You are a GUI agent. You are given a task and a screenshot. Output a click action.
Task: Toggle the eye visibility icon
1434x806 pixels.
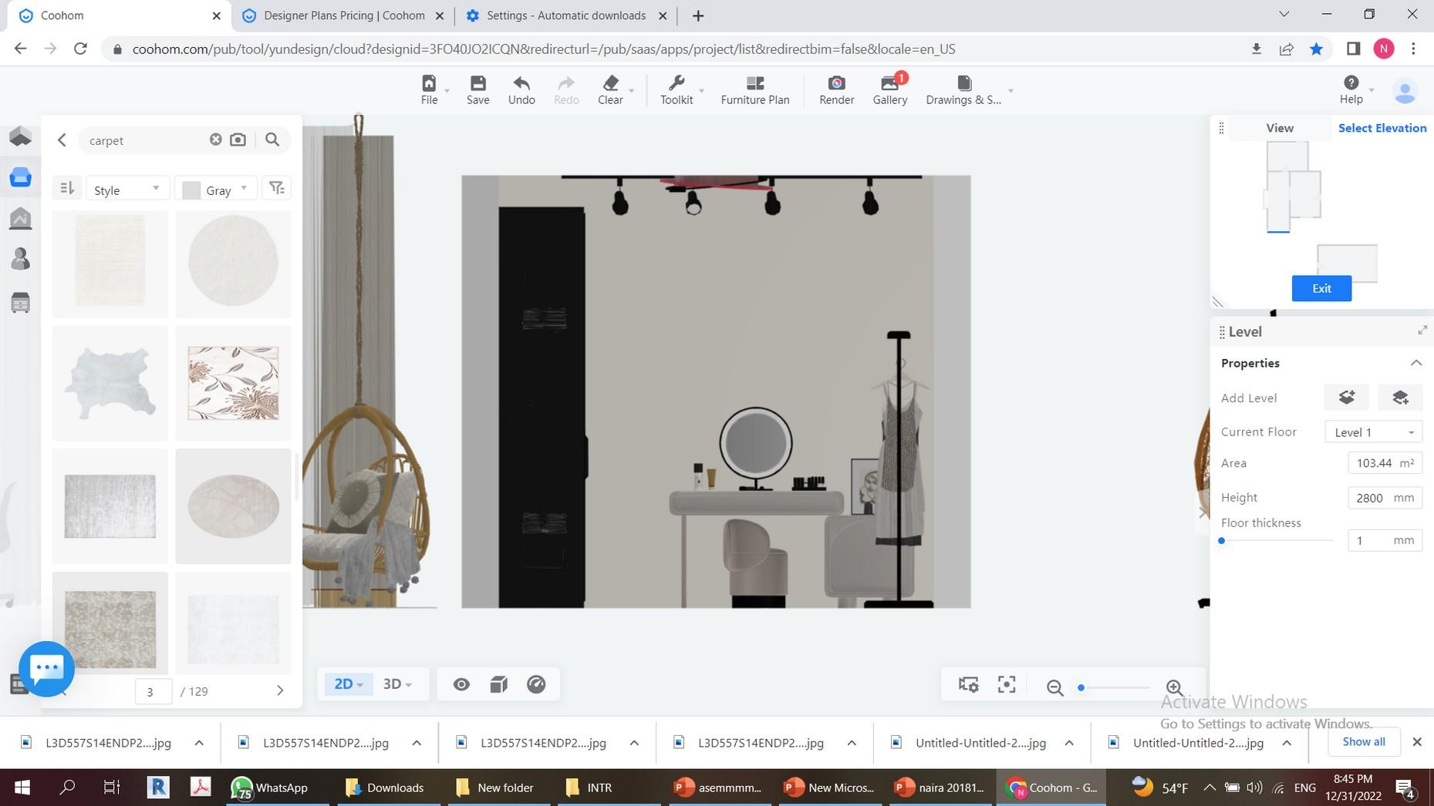[x=461, y=684]
